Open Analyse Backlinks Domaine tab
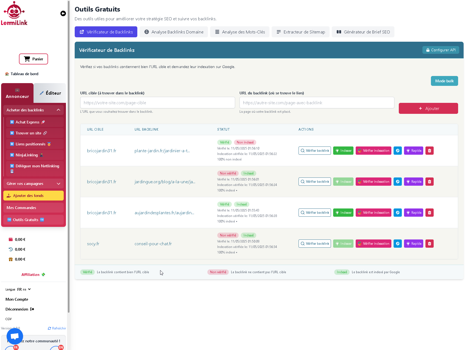The image size is (468, 350). (174, 32)
